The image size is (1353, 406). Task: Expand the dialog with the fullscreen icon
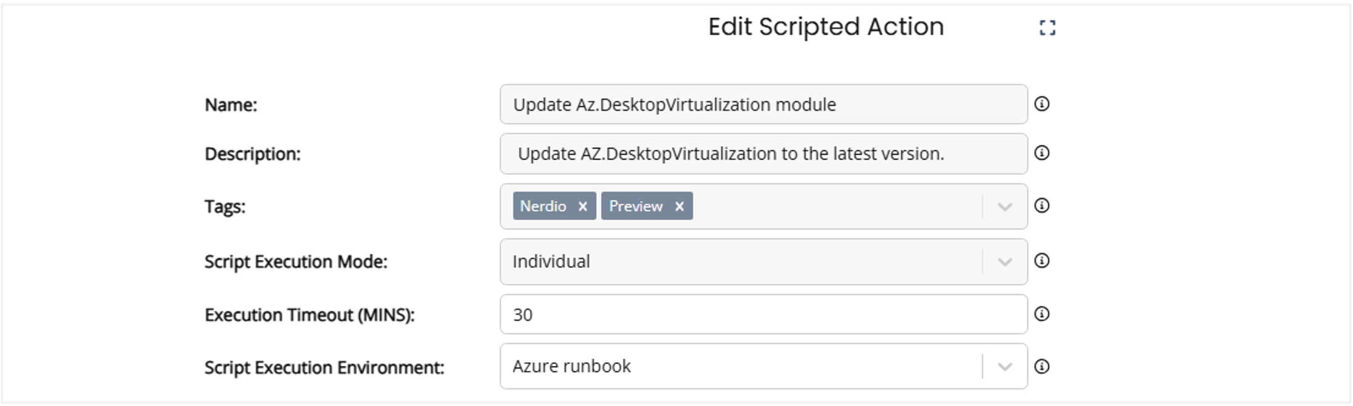pos(1047,28)
